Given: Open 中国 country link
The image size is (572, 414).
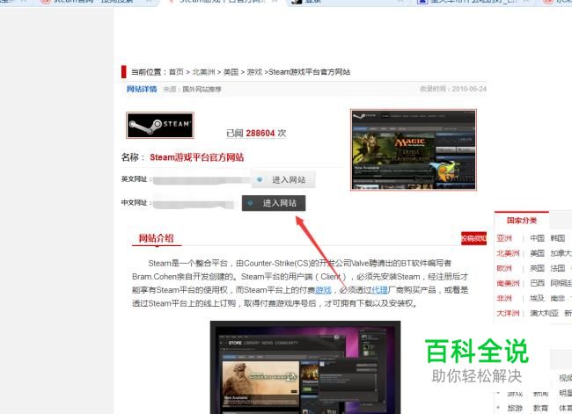Looking at the screenshot, I should tap(537, 238).
